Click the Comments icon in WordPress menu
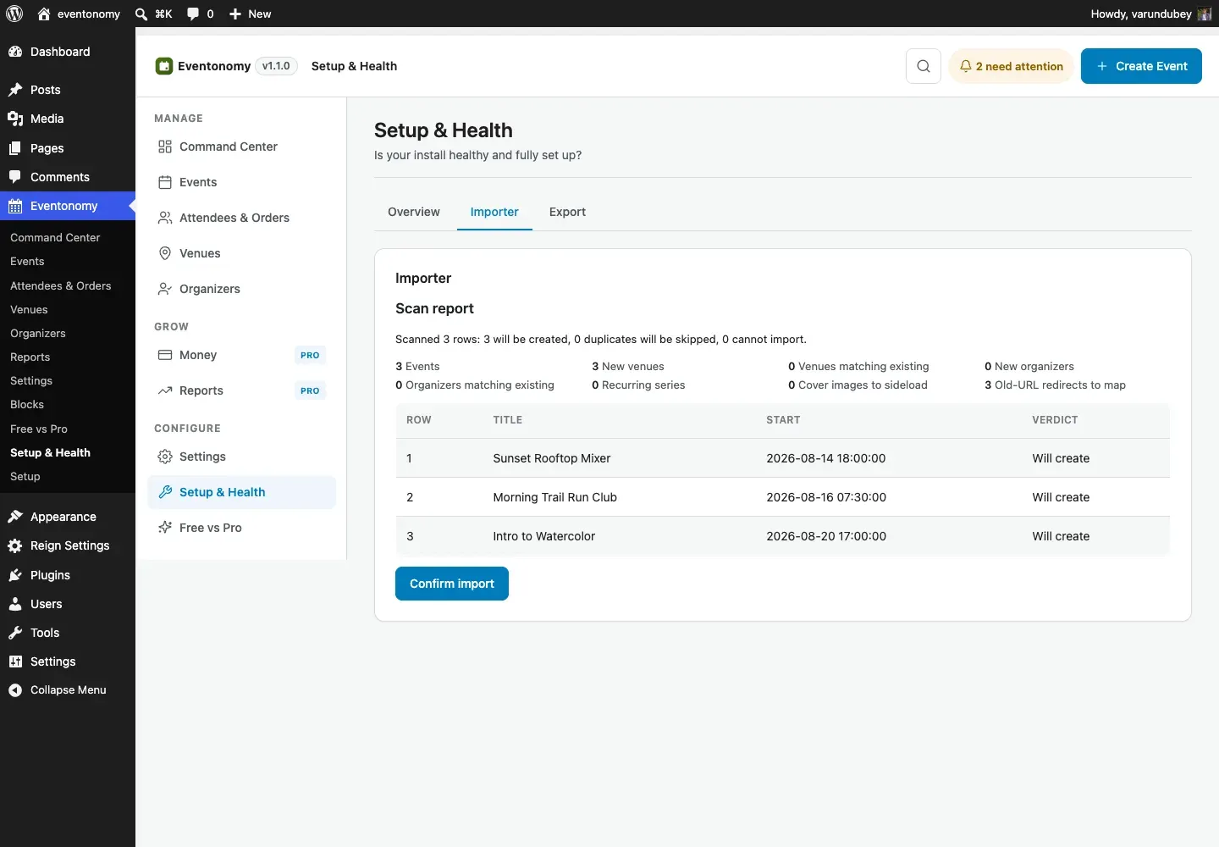The image size is (1219, 847). (x=15, y=177)
